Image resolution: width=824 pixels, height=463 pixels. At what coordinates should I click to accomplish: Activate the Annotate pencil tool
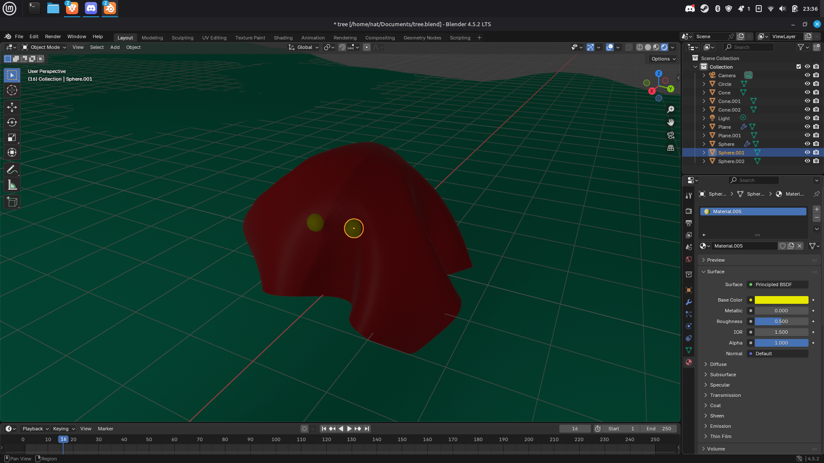pos(12,170)
